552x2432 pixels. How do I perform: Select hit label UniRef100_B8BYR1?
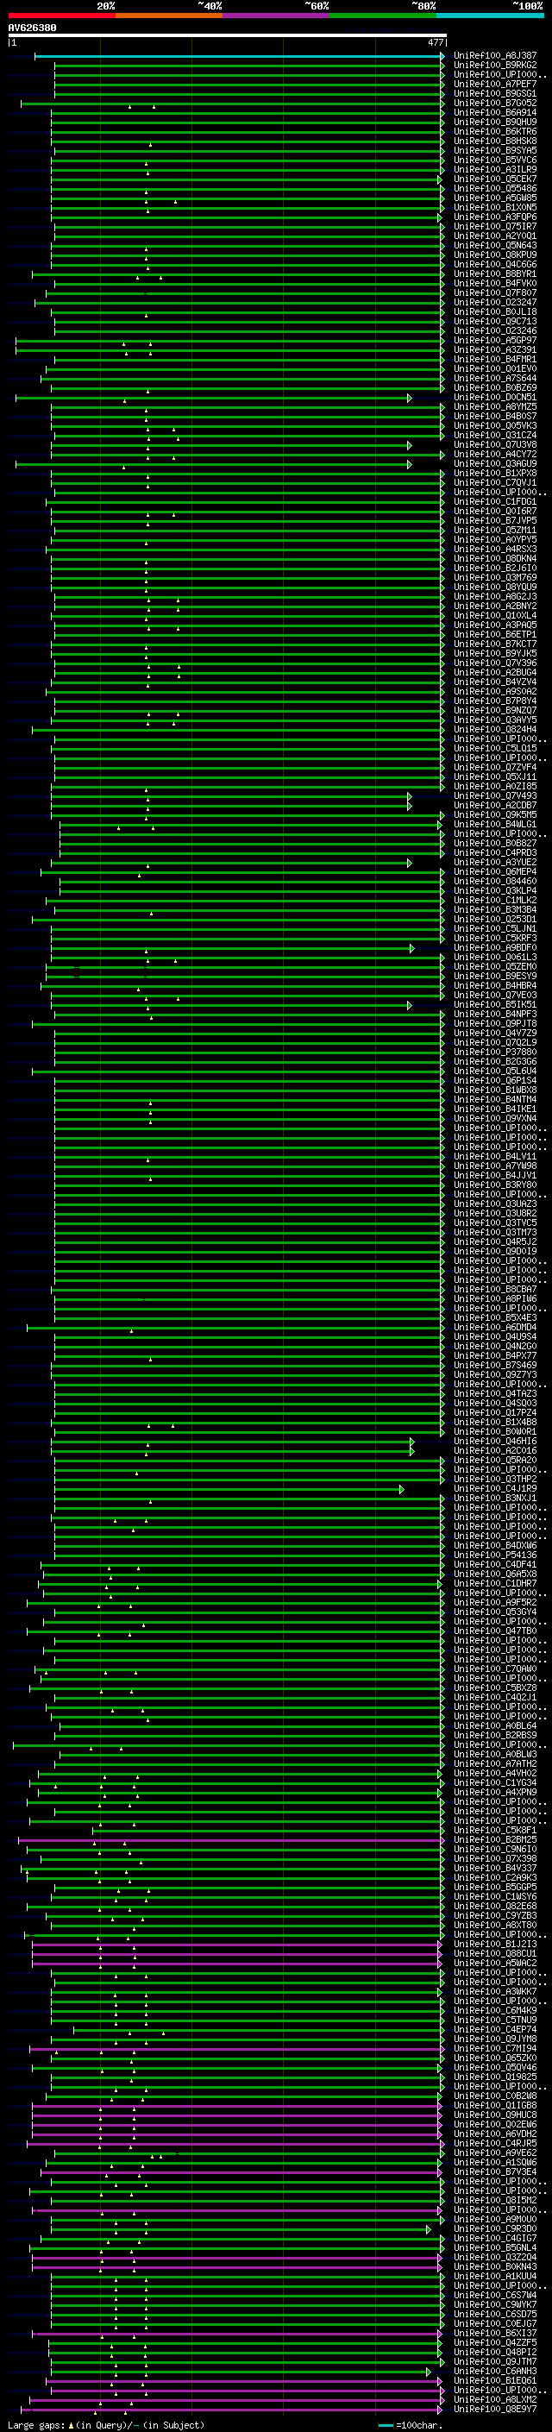(495, 273)
